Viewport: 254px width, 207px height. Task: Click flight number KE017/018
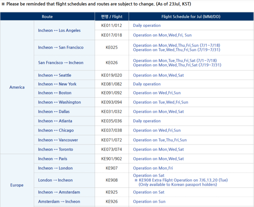[111, 35]
